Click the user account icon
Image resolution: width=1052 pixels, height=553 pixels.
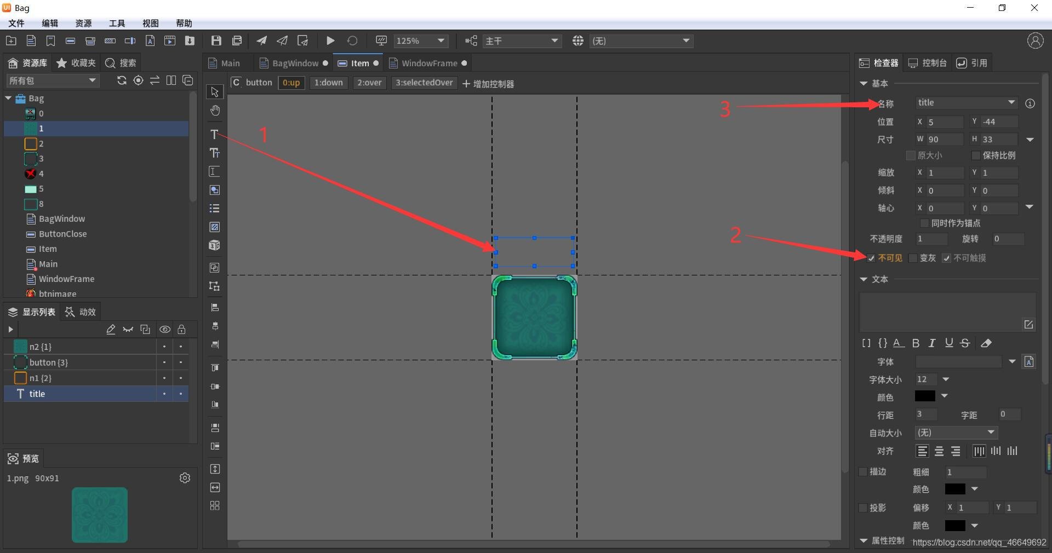[1035, 41]
